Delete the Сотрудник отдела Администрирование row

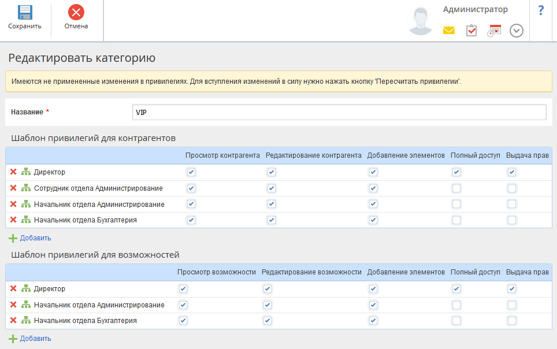14,187
